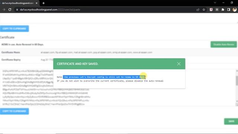Click highlighted Let's Encrypt note text
The width and height of the screenshot is (238, 134).
[104, 77]
